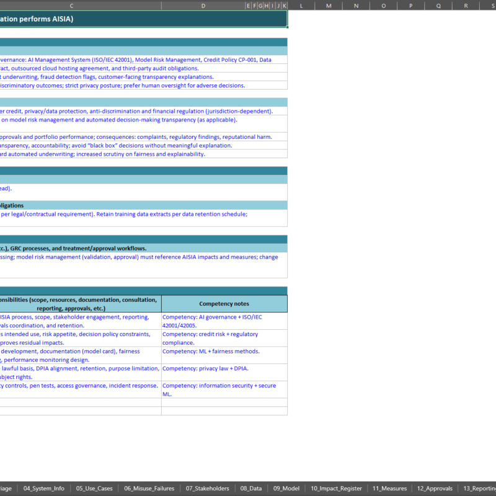Image resolution: width=496 pixels, height=496 pixels.
Task: Click the row 'model risk management (validation, approval)'
Action: tap(144, 265)
